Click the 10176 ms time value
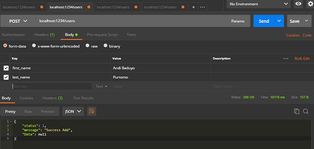Viewport: 314px width, 149px height. click(x=277, y=97)
